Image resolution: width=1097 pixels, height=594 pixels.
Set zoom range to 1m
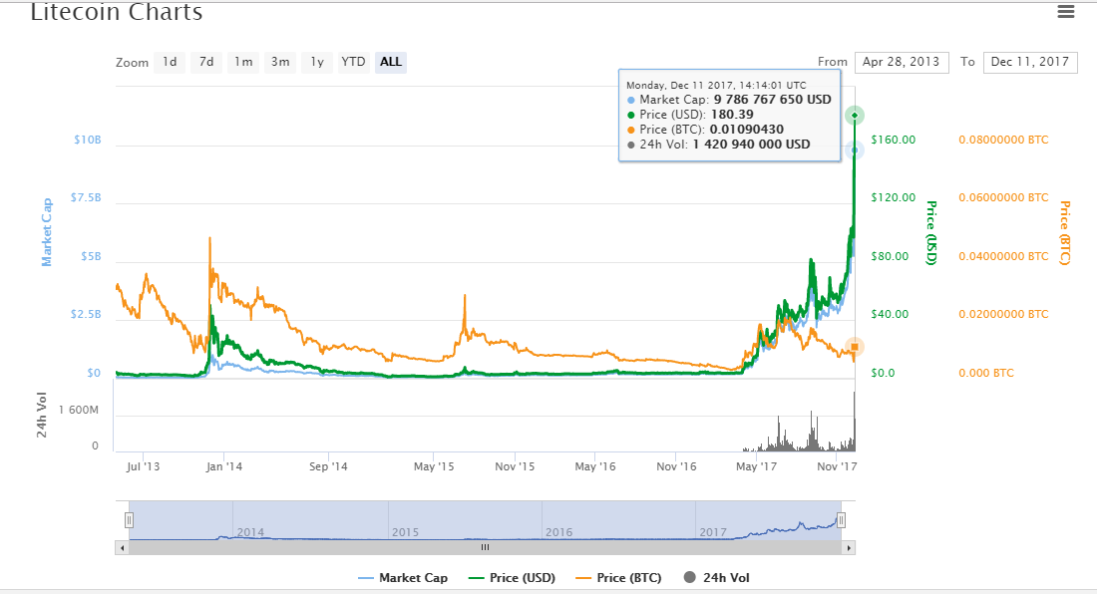pyautogui.click(x=243, y=62)
